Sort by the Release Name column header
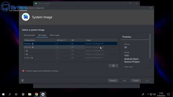 tap(29, 40)
